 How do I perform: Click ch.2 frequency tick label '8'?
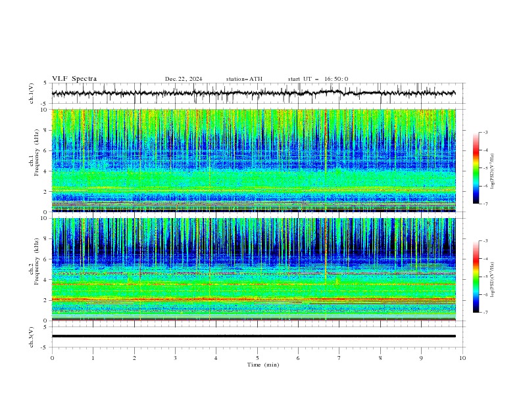(46, 239)
